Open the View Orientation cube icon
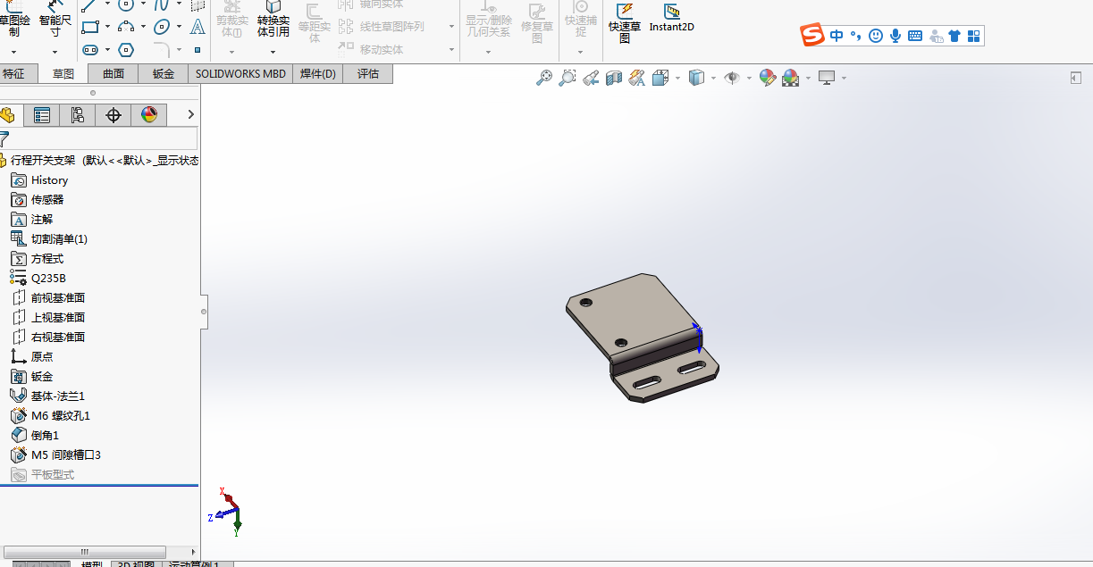 click(x=660, y=79)
